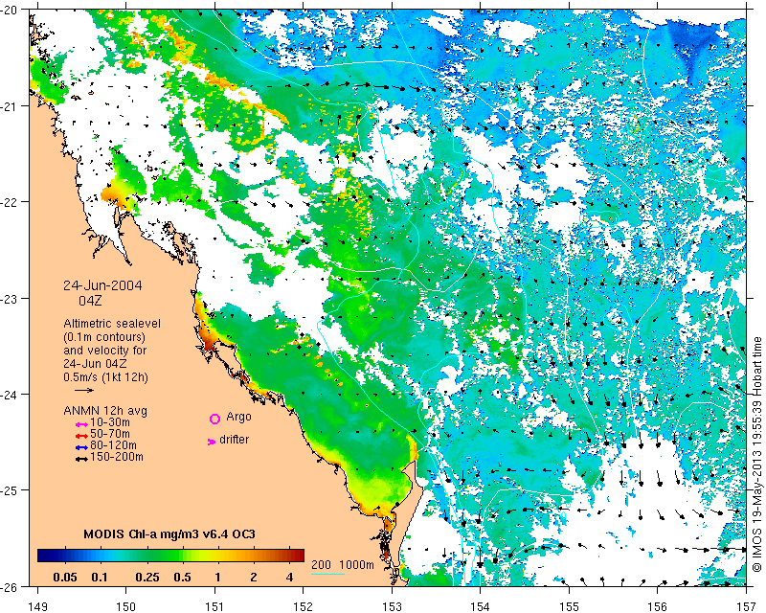Click the '(0.1m contours)' caption line
766x613 pixels.
coord(104,337)
